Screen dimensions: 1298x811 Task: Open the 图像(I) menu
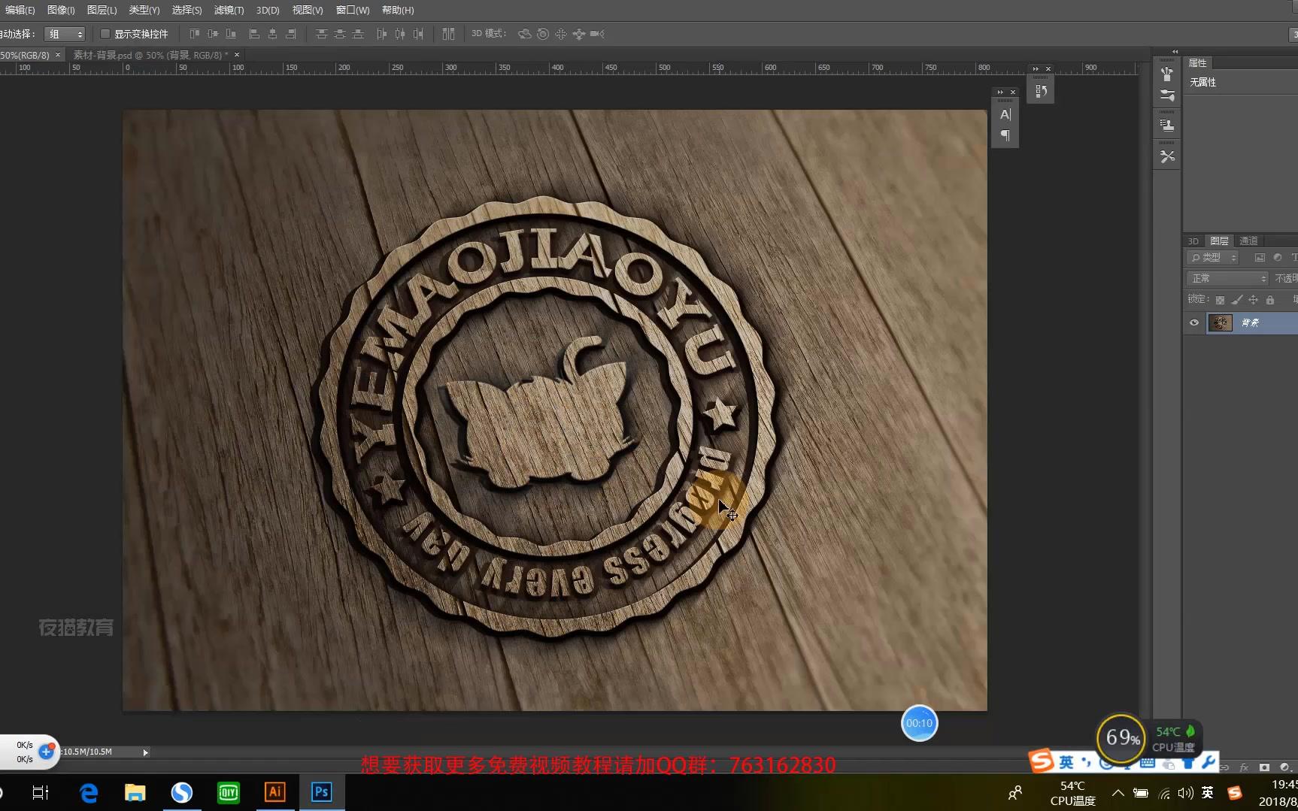pyautogui.click(x=61, y=10)
